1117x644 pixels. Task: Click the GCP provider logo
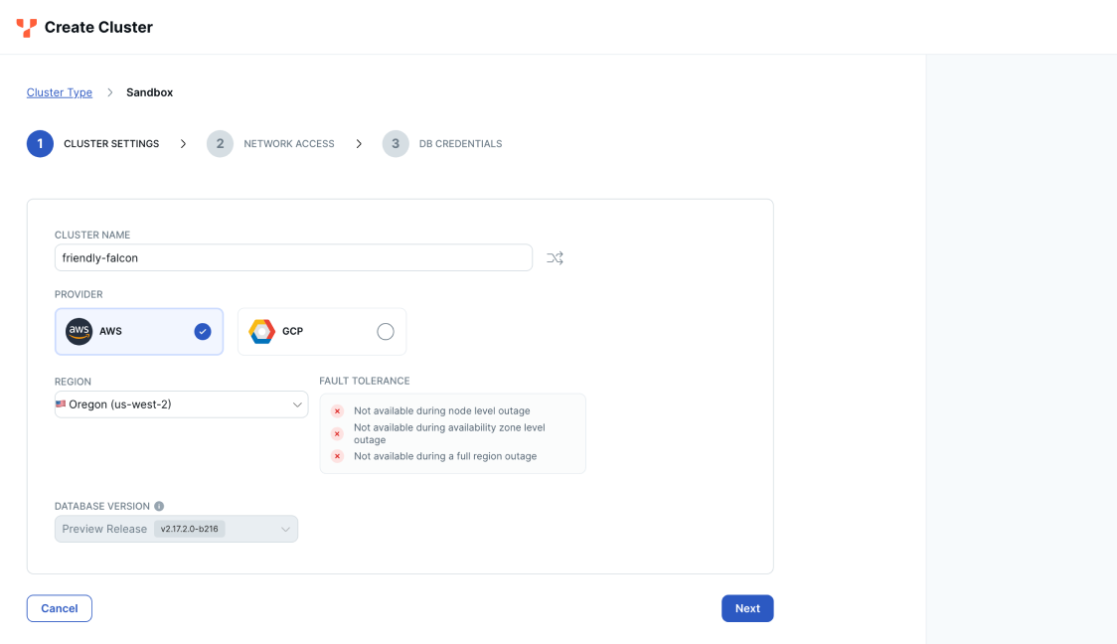tap(261, 331)
